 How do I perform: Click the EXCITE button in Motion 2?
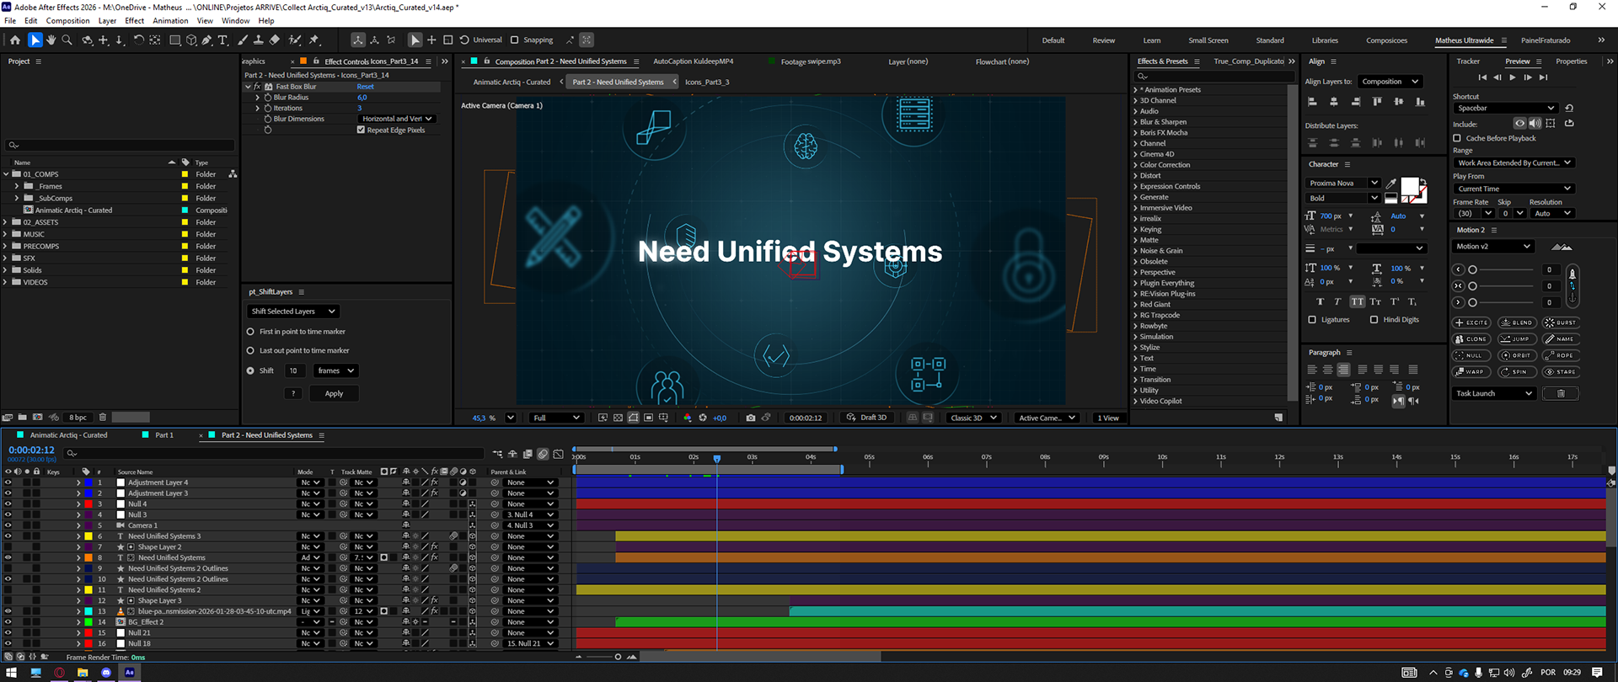[x=1472, y=322]
